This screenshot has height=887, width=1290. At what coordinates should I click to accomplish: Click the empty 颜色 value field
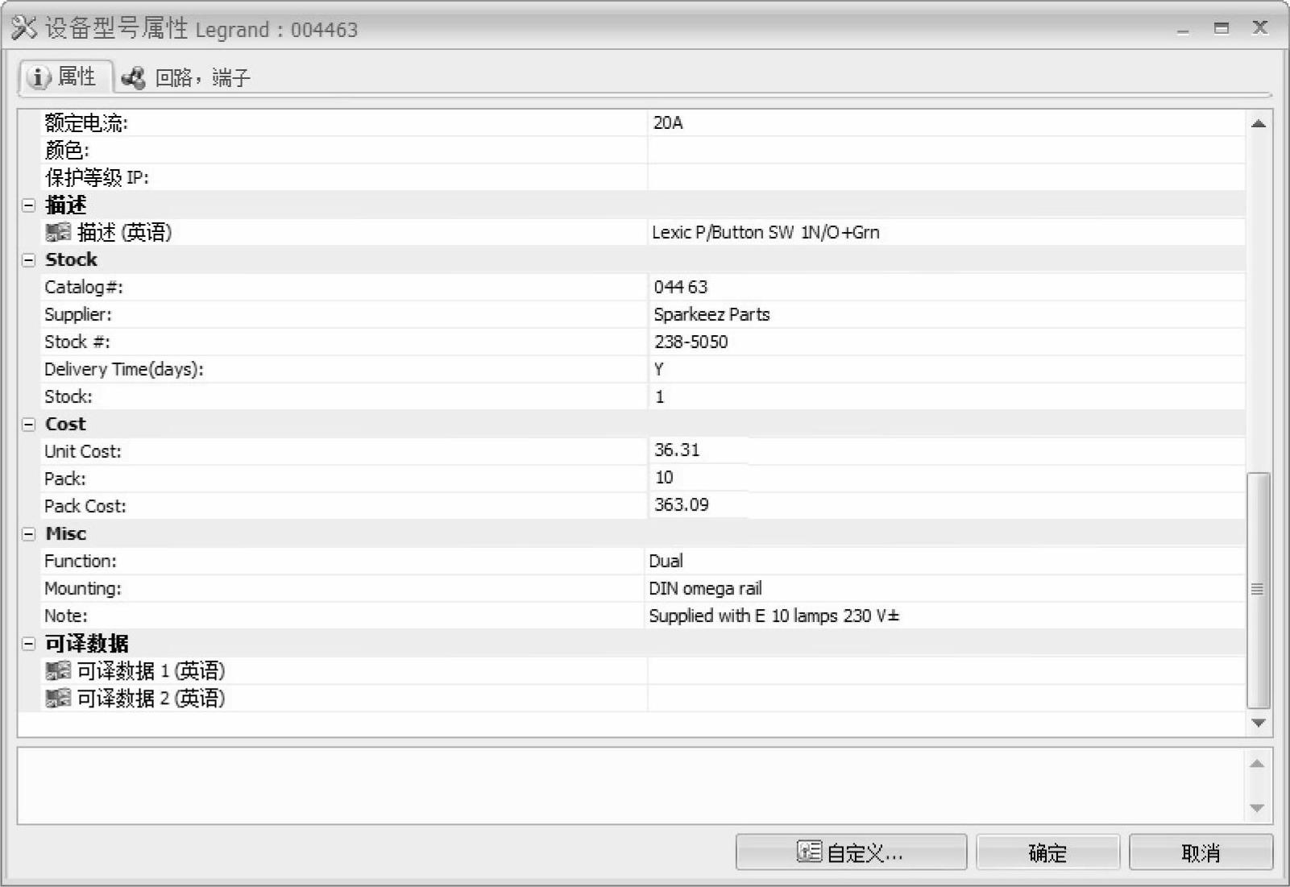pos(947,150)
